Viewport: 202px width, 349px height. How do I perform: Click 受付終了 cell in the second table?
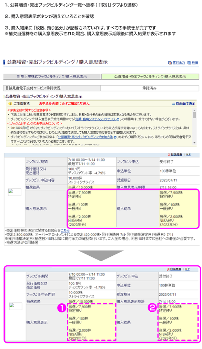(x=165, y=276)
